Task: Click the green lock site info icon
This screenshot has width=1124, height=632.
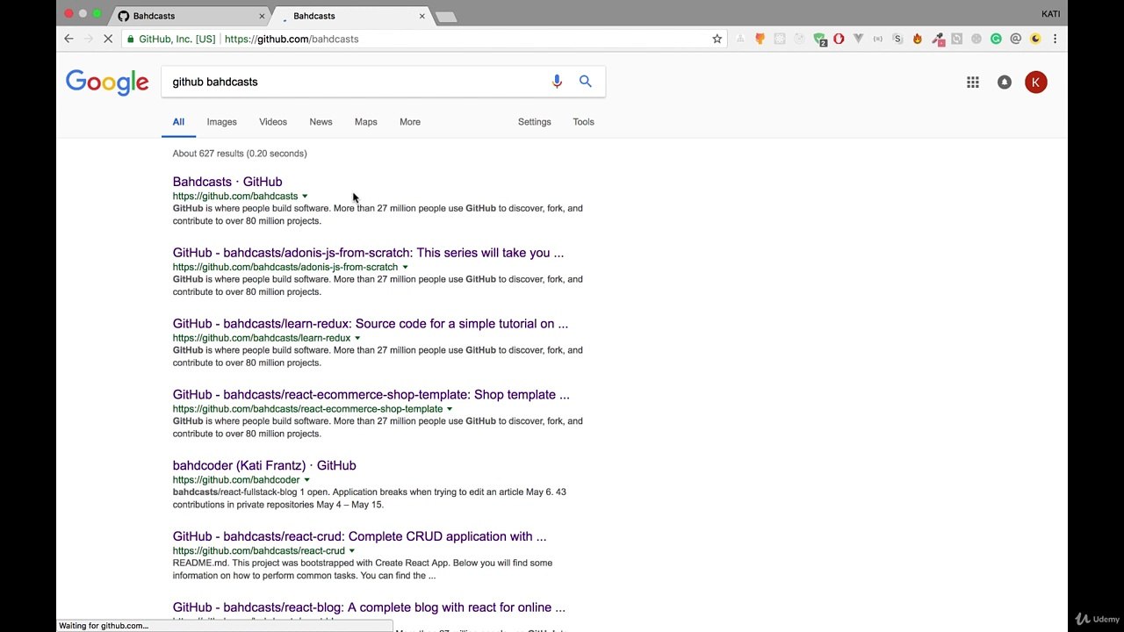Action: (x=131, y=39)
